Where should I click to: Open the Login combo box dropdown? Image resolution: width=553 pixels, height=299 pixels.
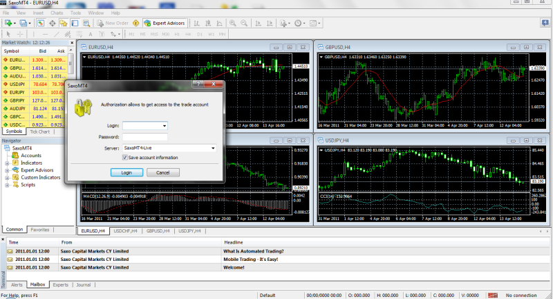coord(165,126)
